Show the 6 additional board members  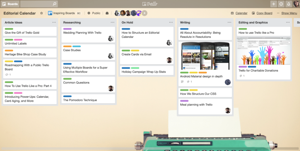click(144, 13)
